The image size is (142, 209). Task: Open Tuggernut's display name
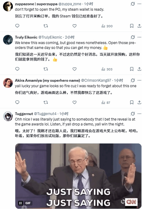click(x=24, y=114)
